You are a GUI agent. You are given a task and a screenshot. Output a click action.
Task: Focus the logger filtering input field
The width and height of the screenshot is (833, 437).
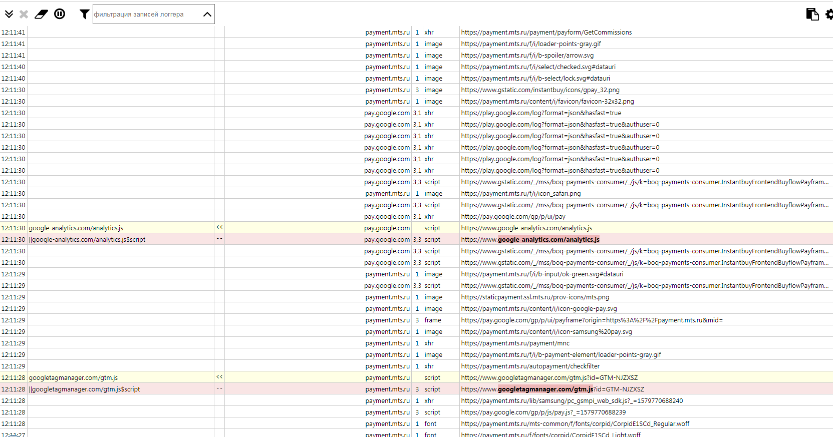click(147, 14)
